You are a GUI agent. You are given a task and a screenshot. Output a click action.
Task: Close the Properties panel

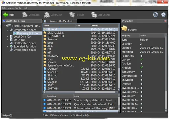(x=165, y=21)
